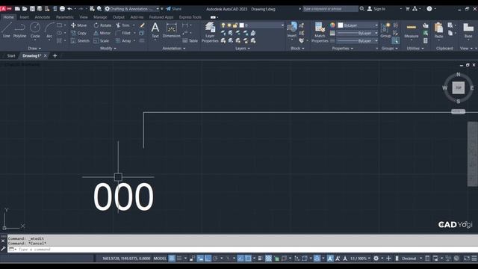Click the Mirror command

click(102, 33)
